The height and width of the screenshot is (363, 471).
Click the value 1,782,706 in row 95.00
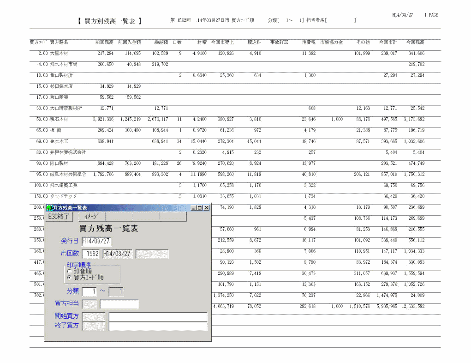point(103,175)
